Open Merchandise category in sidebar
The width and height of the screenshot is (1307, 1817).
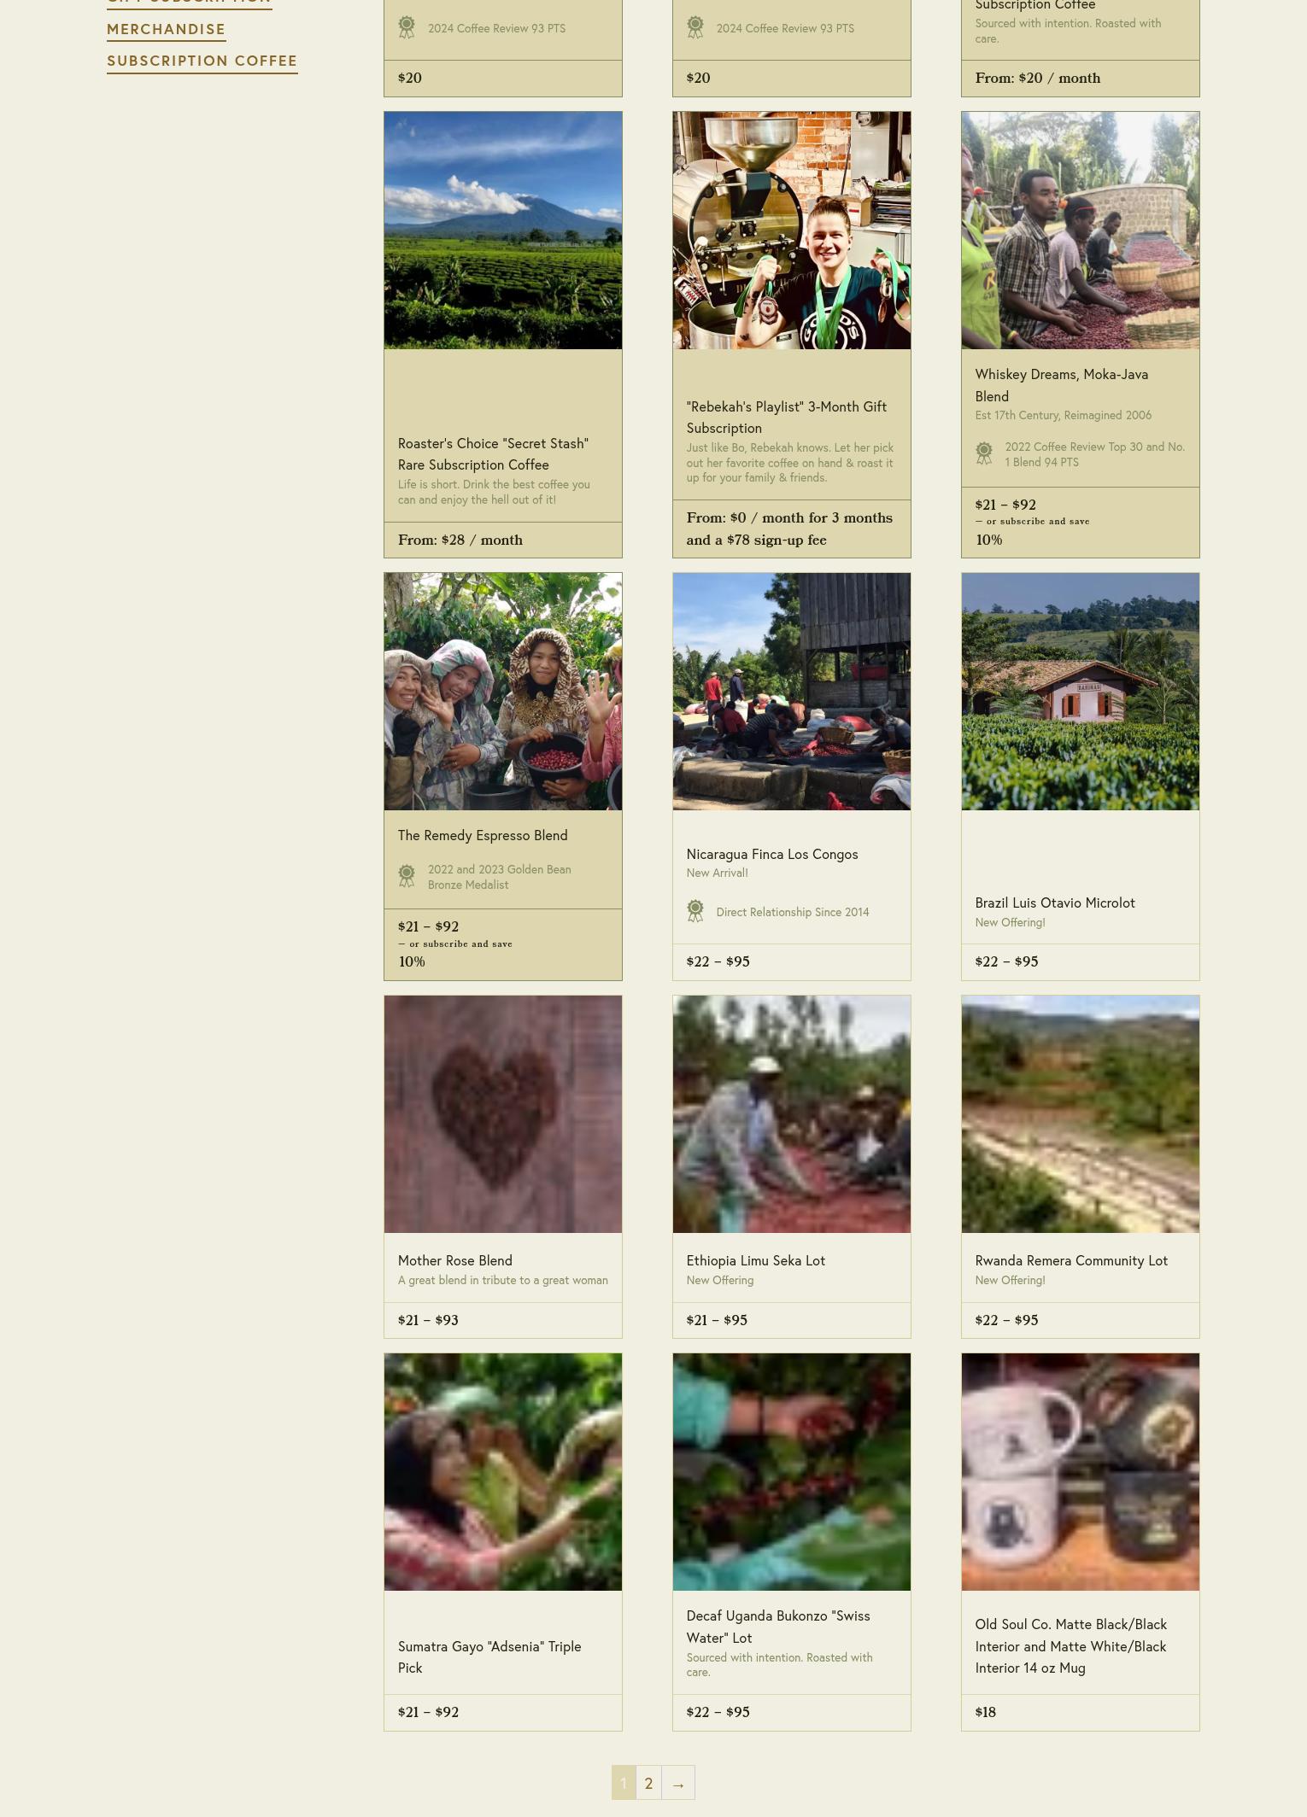166,30
